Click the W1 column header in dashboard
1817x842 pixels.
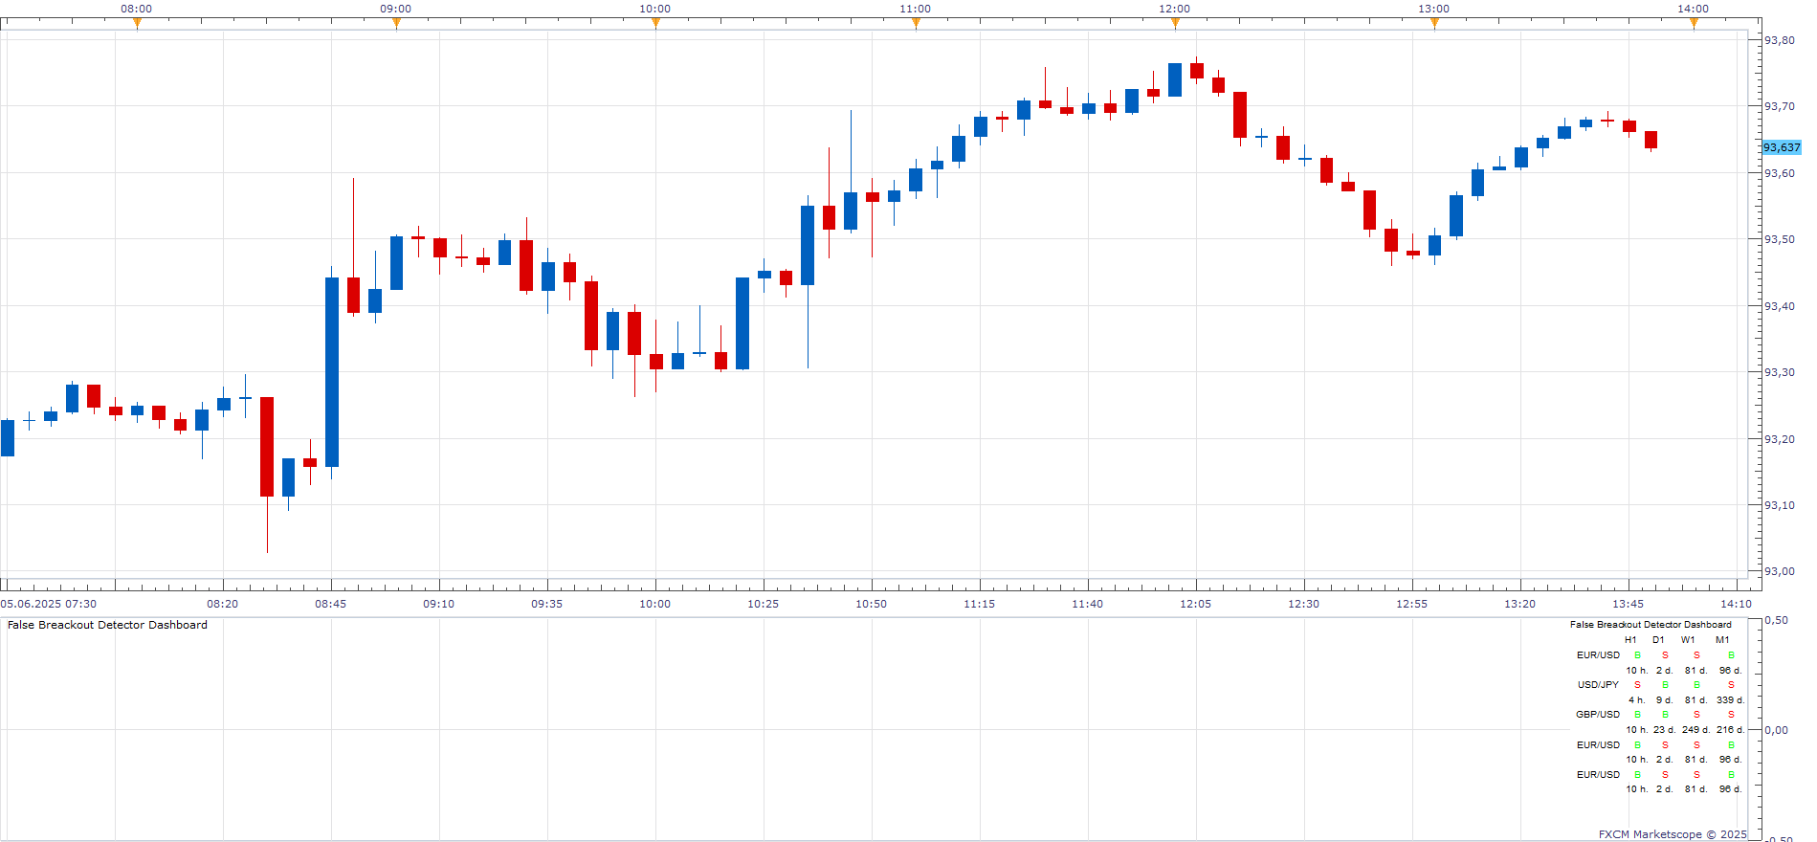pos(1689,640)
